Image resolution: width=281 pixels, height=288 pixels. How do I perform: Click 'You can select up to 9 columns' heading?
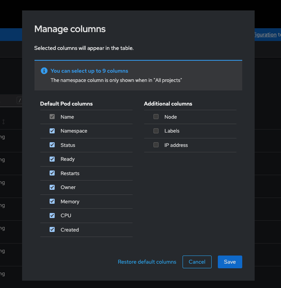[89, 71]
